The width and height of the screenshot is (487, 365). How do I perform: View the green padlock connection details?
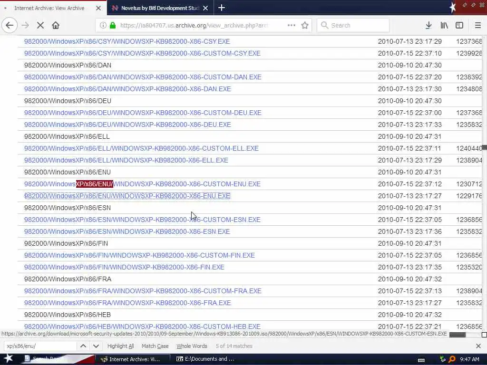pos(113,25)
